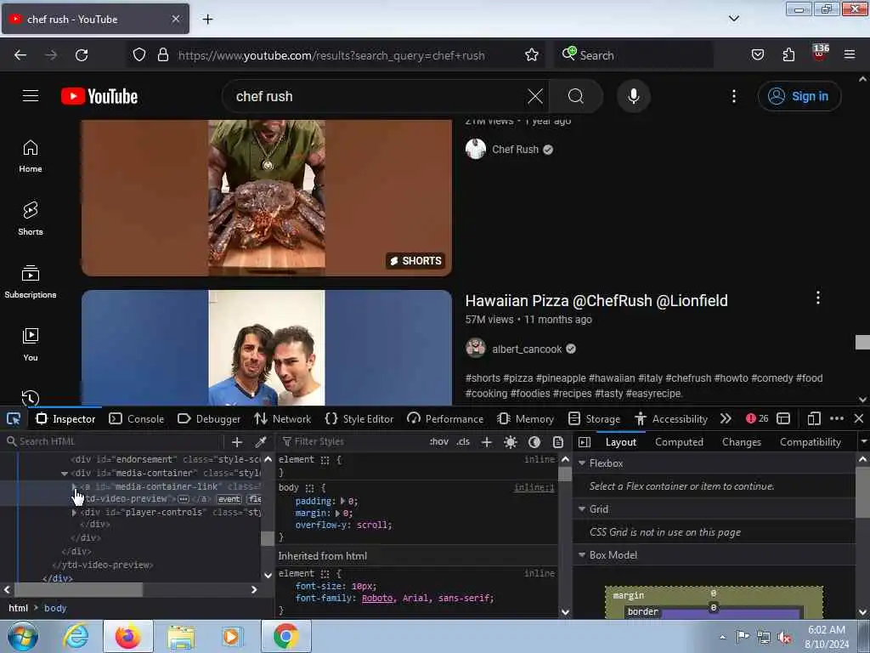Open the Changes sidebar tab
Viewport: 870px width, 653px height.
click(x=741, y=442)
